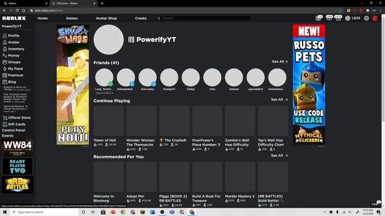Open Official Store in the sidebar
The width and height of the screenshot is (385, 216).
16,118
